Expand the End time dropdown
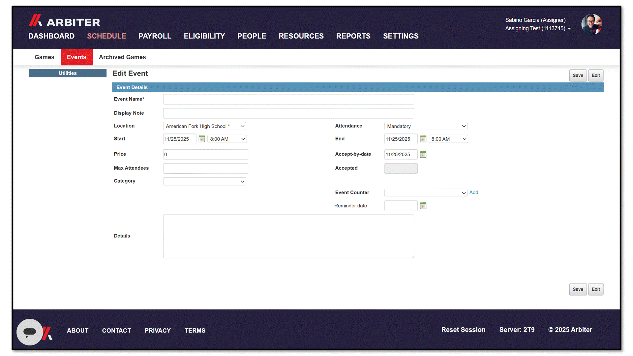Viewport: 633px width, 356px height. click(x=448, y=139)
